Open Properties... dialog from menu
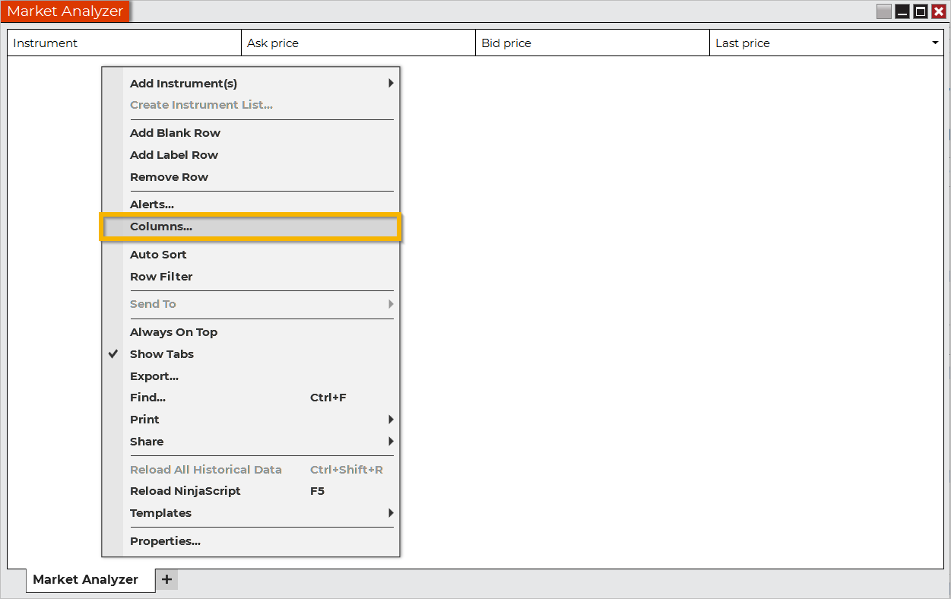Image resolution: width=951 pixels, height=599 pixels. coord(165,541)
